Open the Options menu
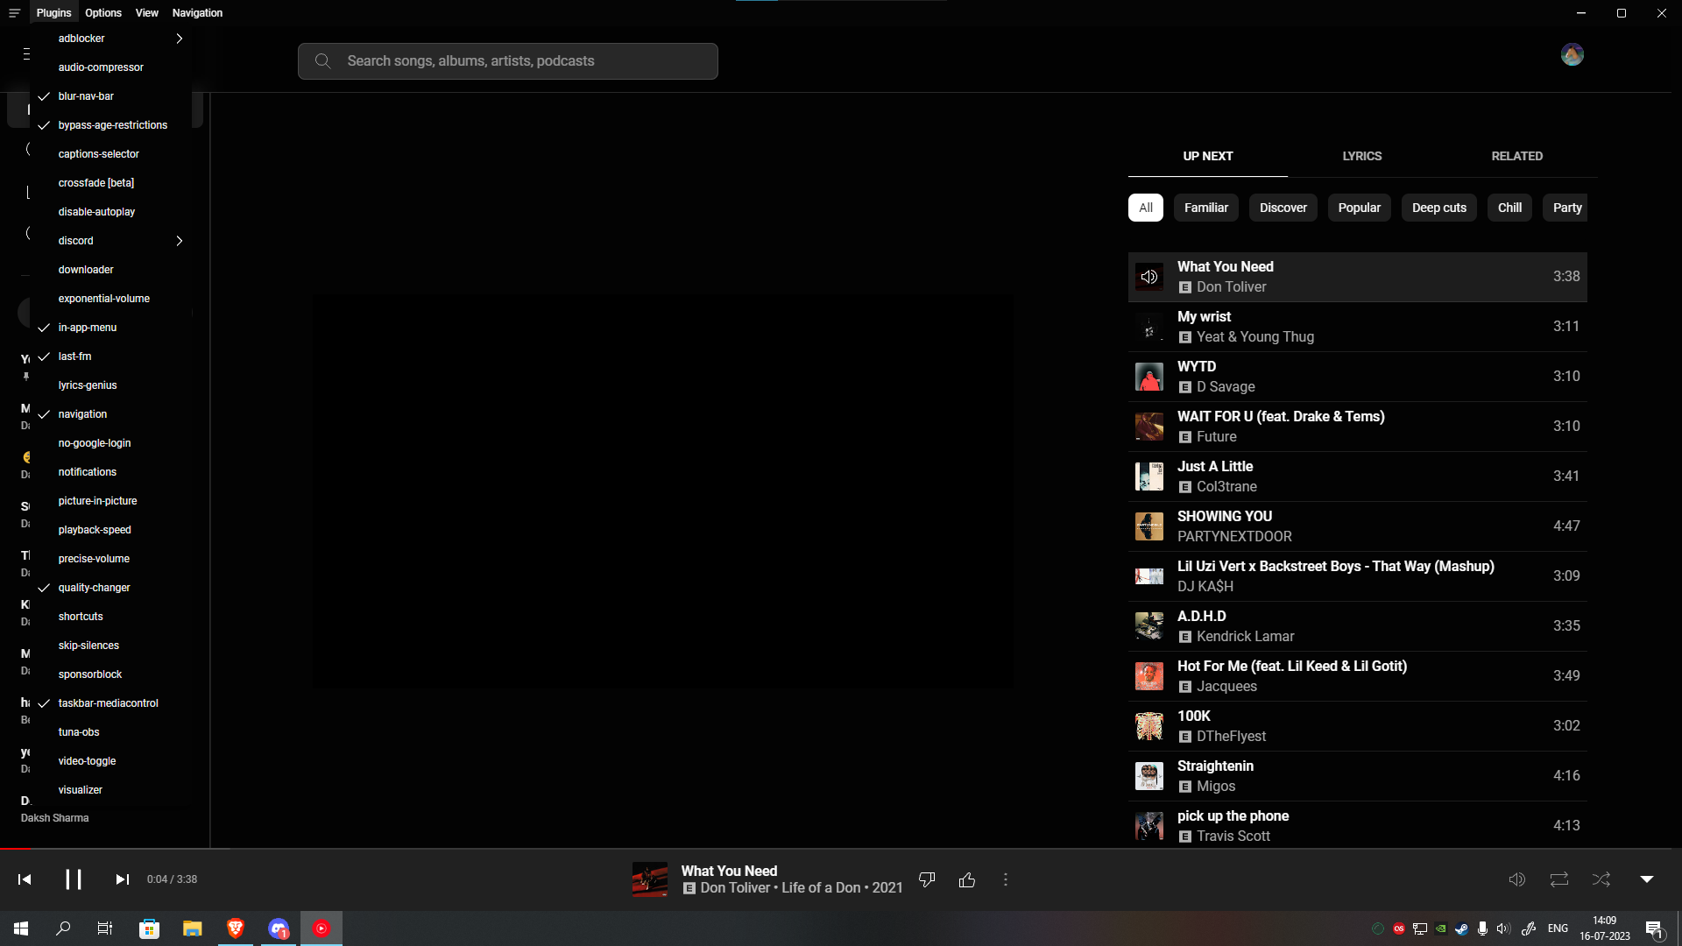The width and height of the screenshot is (1682, 946). (102, 12)
